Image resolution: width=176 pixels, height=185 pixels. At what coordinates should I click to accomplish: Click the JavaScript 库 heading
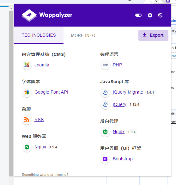pyautogui.click(x=114, y=82)
